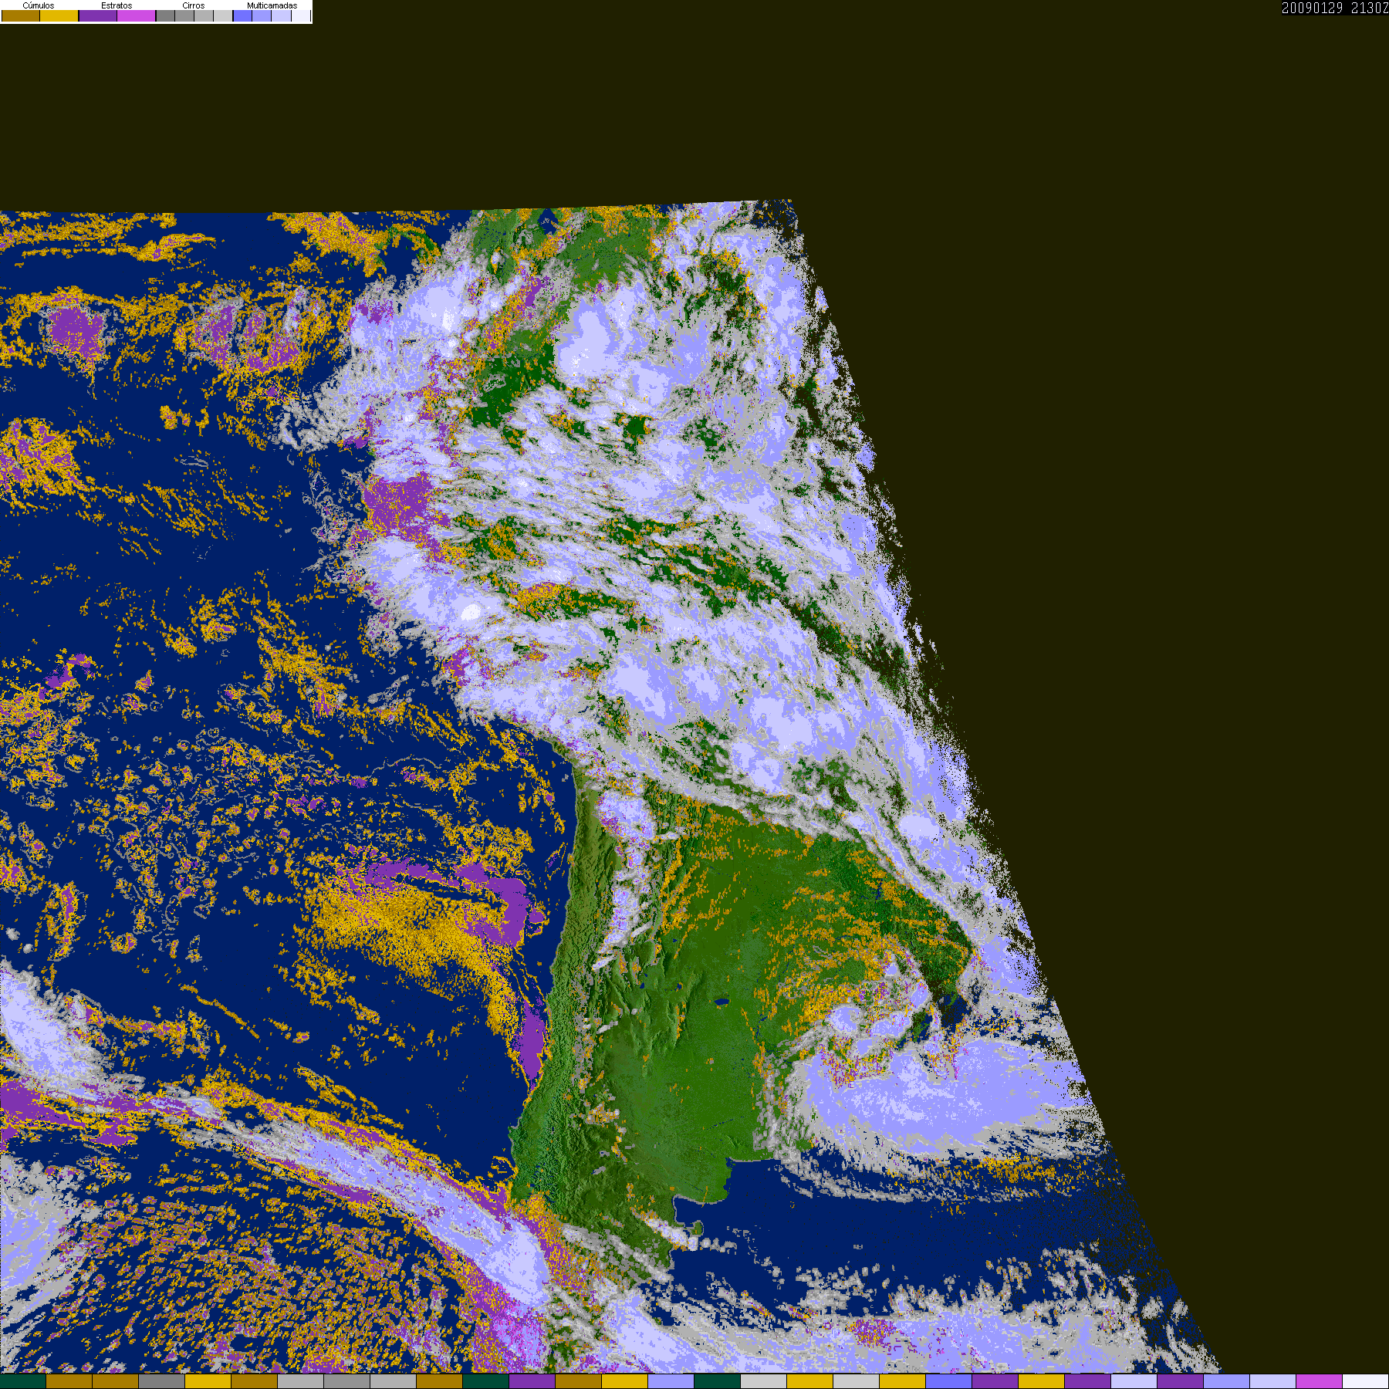Pick the near-white last Multicamadas swatch
Image resolution: width=1389 pixels, height=1389 pixels.
(301, 15)
